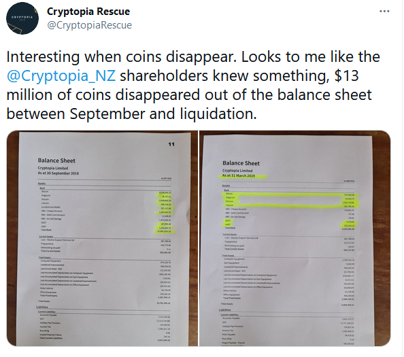Click the tweet text about disappearing coins
The width and height of the screenshot is (404, 357).
[x=193, y=85]
